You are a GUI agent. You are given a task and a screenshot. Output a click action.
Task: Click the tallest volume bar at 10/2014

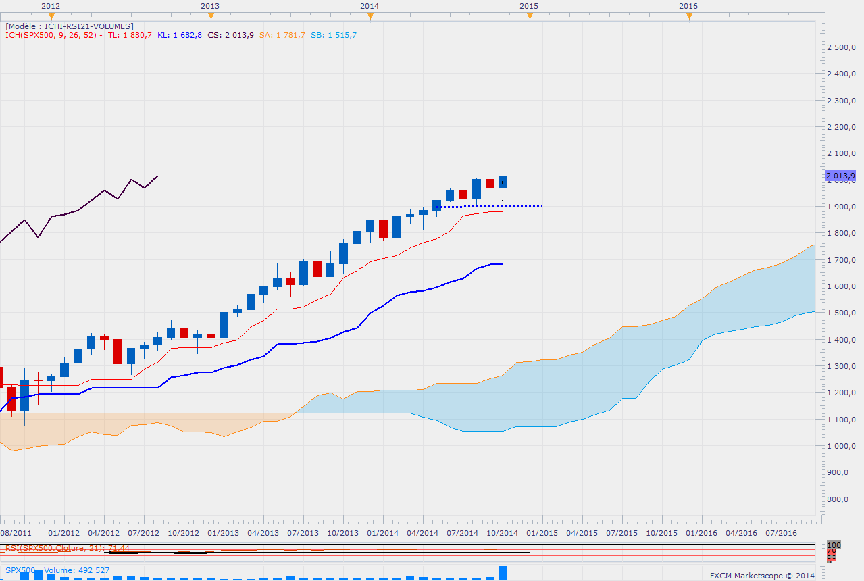[x=503, y=572]
